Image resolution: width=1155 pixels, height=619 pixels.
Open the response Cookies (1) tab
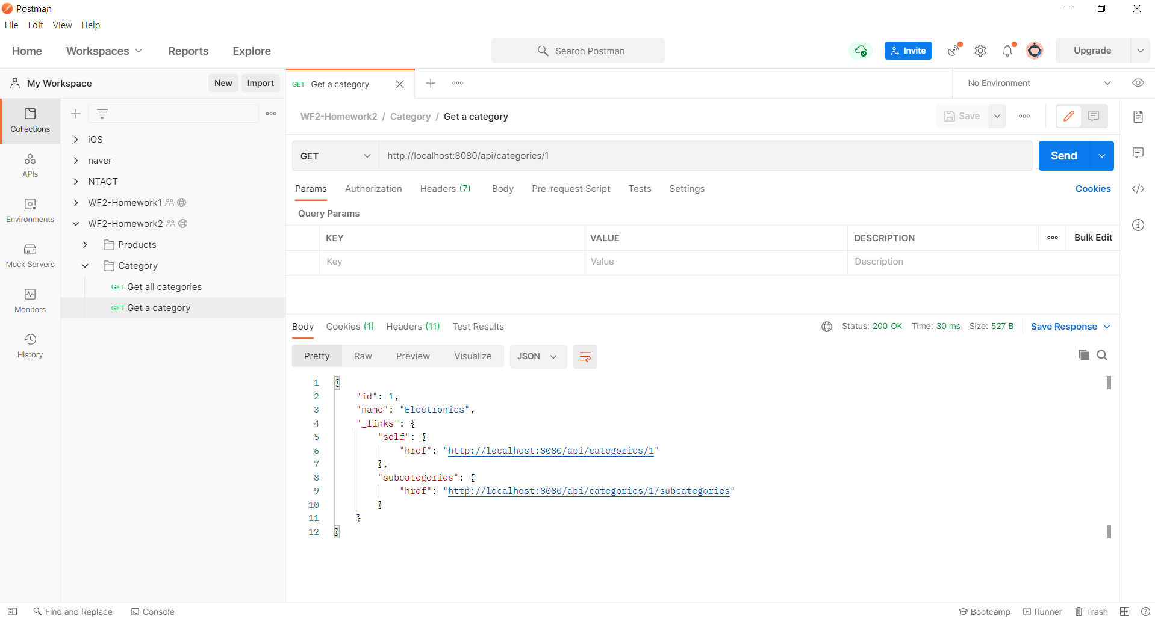tap(350, 327)
